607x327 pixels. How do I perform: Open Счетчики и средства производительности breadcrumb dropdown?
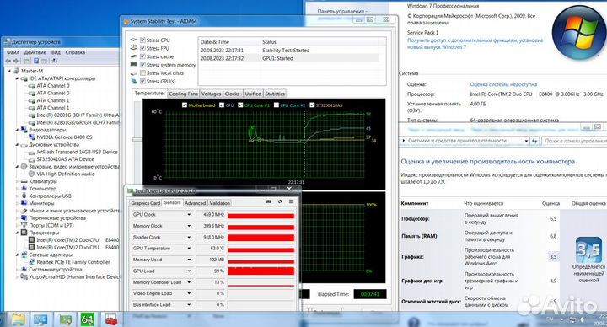(526, 141)
